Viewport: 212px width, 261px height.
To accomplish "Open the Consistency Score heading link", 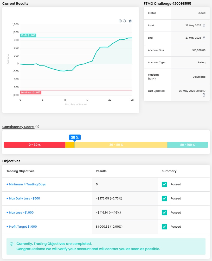I will point(18,127).
